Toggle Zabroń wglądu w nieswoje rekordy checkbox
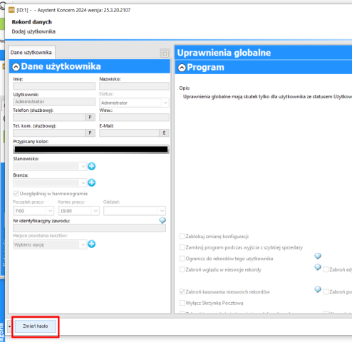352x342 pixels. (182, 269)
